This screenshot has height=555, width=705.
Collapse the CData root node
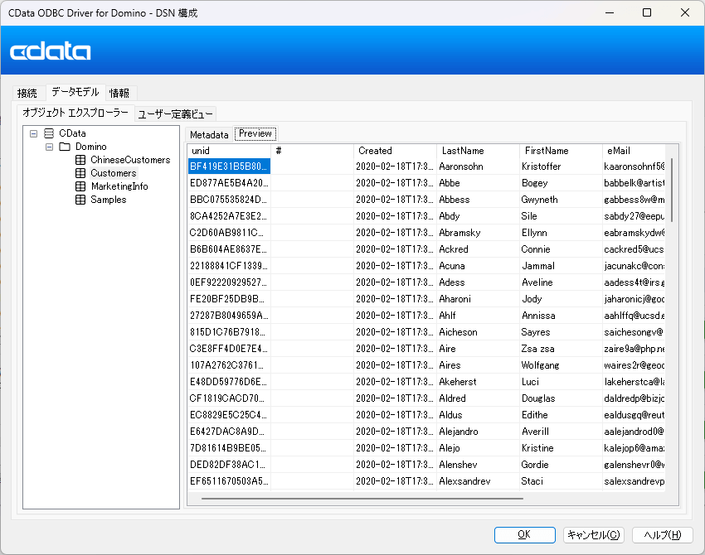pyautogui.click(x=33, y=133)
